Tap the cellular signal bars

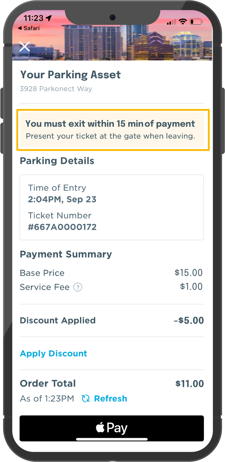click(x=171, y=22)
